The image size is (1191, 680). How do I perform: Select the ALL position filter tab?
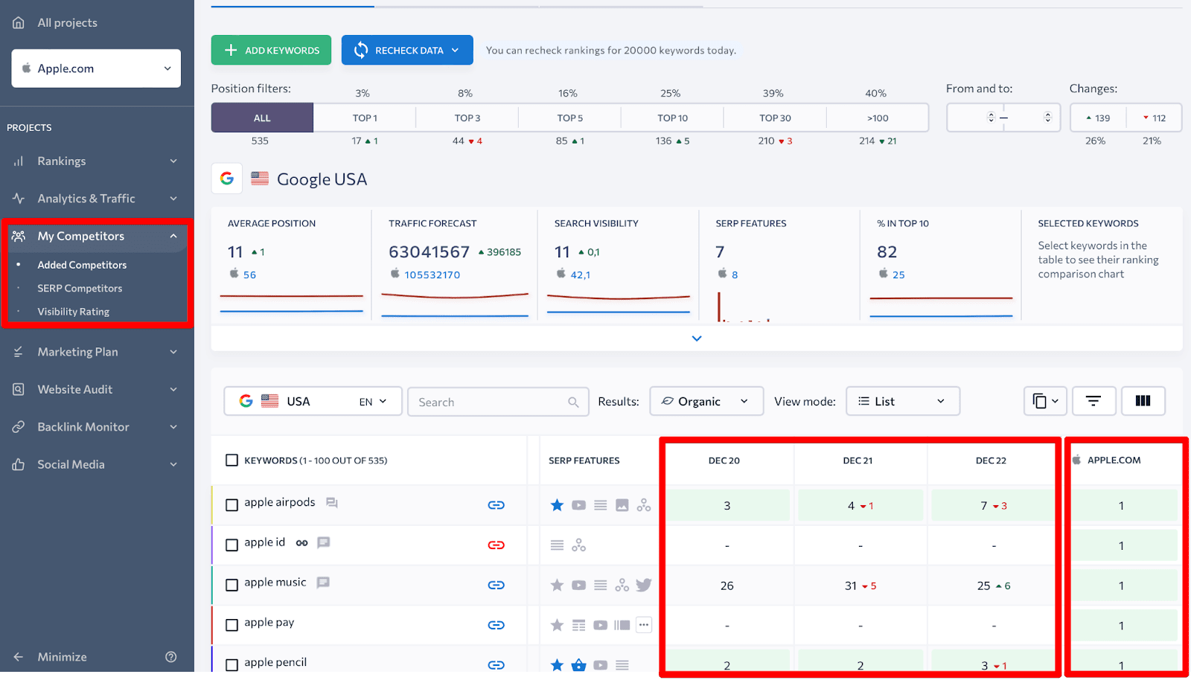[262, 118]
